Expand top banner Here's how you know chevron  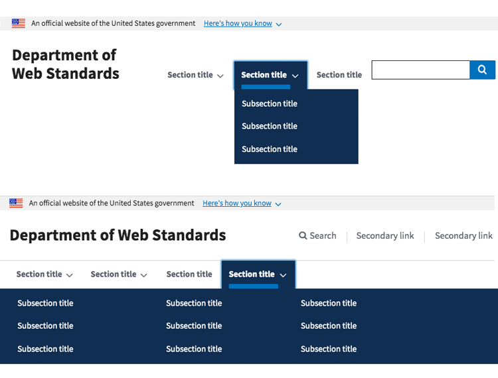point(278,25)
